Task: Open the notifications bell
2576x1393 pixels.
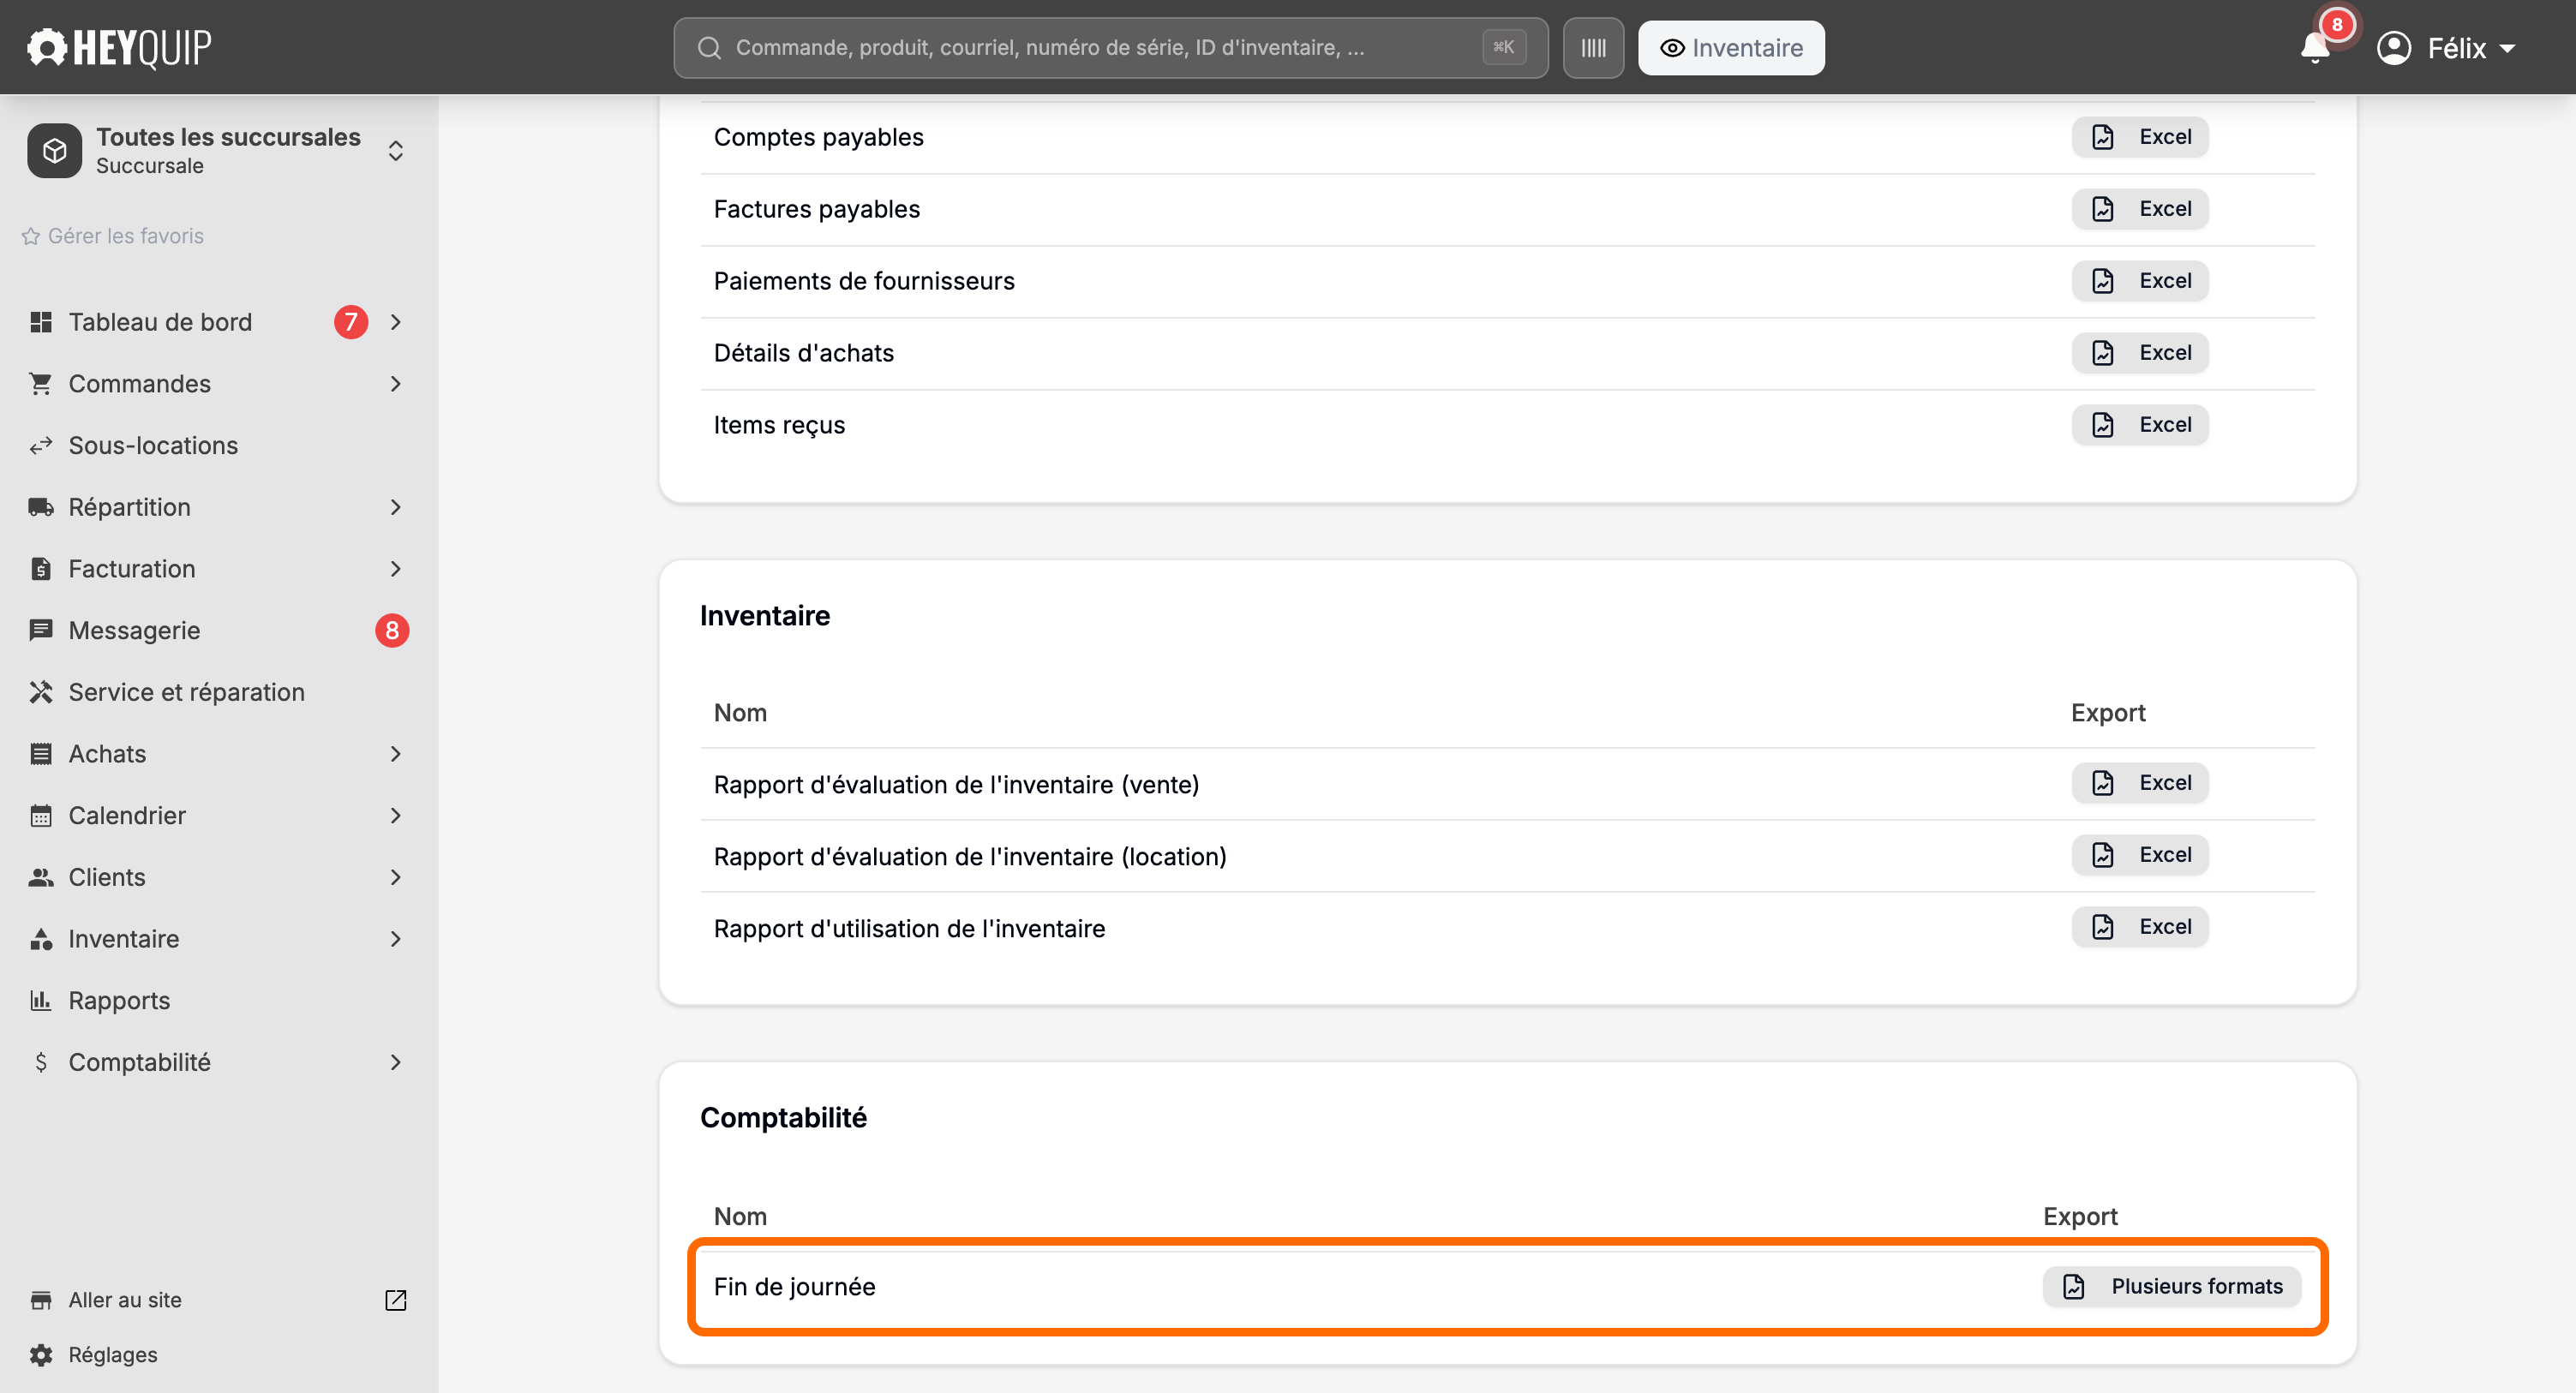Action: pos(2315,47)
